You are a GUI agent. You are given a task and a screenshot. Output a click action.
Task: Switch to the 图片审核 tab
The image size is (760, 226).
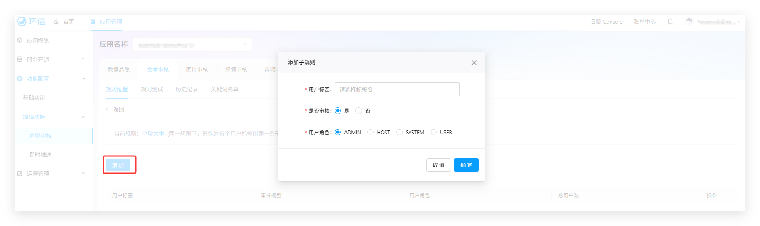[x=197, y=70]
